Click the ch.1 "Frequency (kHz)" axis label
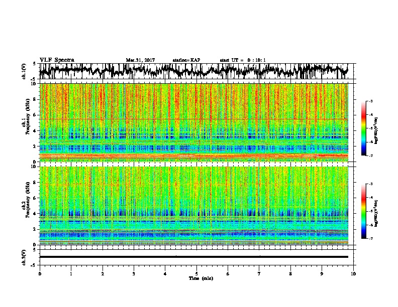The width and height of the screenshot is (398, 307). click(x=28, y=116)
